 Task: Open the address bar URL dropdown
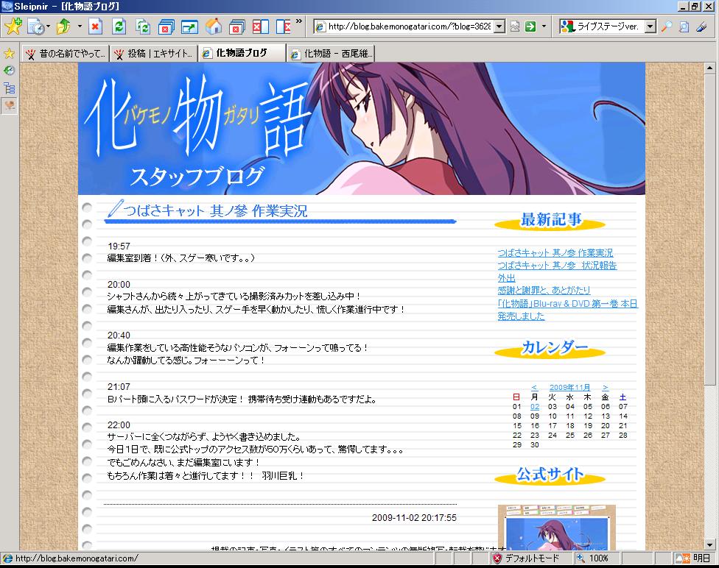[499, 26]
